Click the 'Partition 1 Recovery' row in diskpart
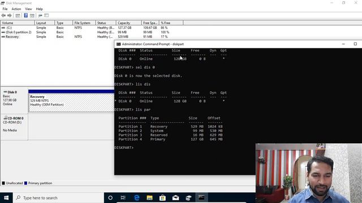 [170, 126]
